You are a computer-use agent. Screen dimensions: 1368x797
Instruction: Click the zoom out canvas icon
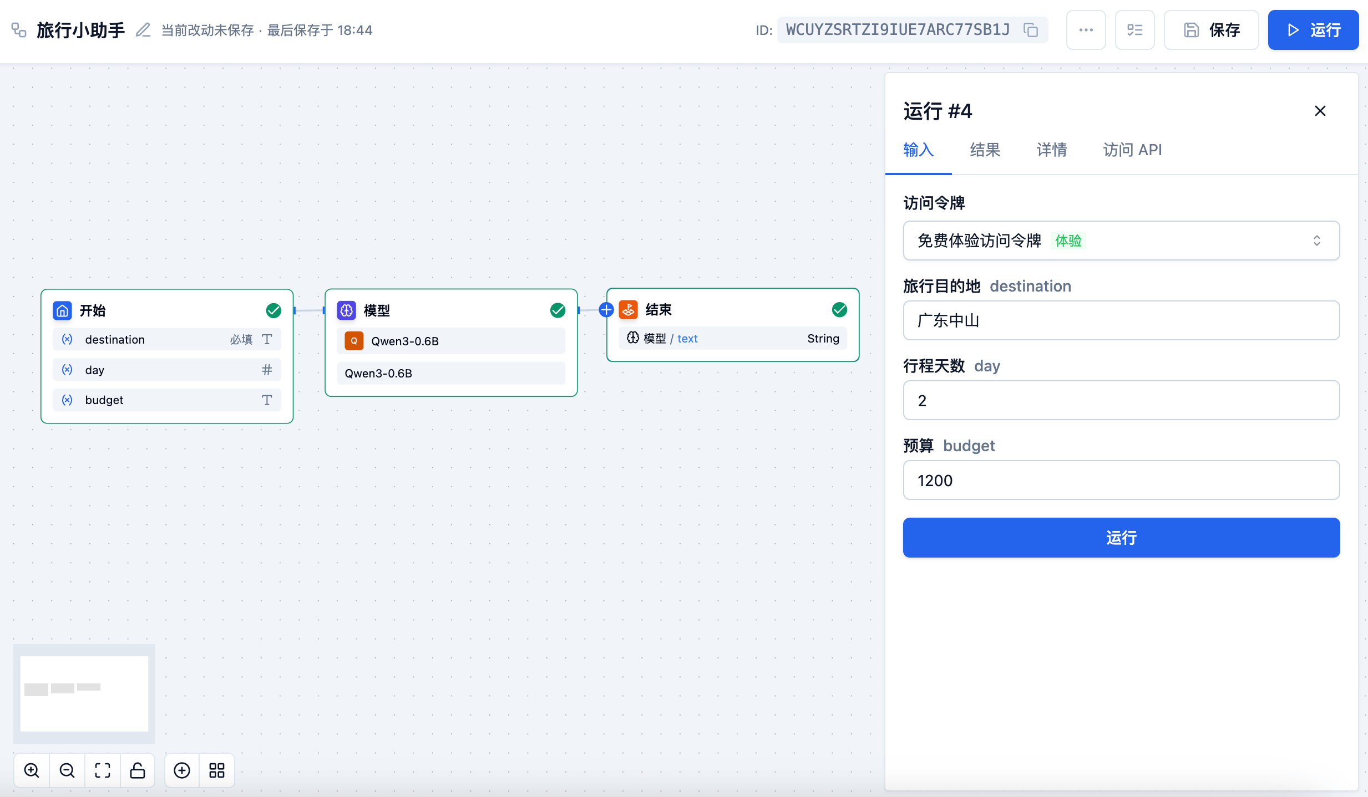[67, 770]
